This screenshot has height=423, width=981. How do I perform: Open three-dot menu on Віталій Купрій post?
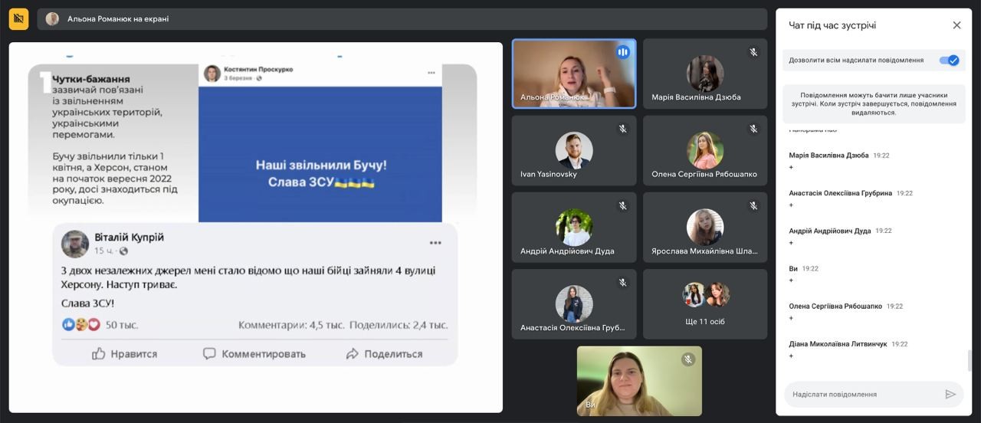(x=435, y=243)
